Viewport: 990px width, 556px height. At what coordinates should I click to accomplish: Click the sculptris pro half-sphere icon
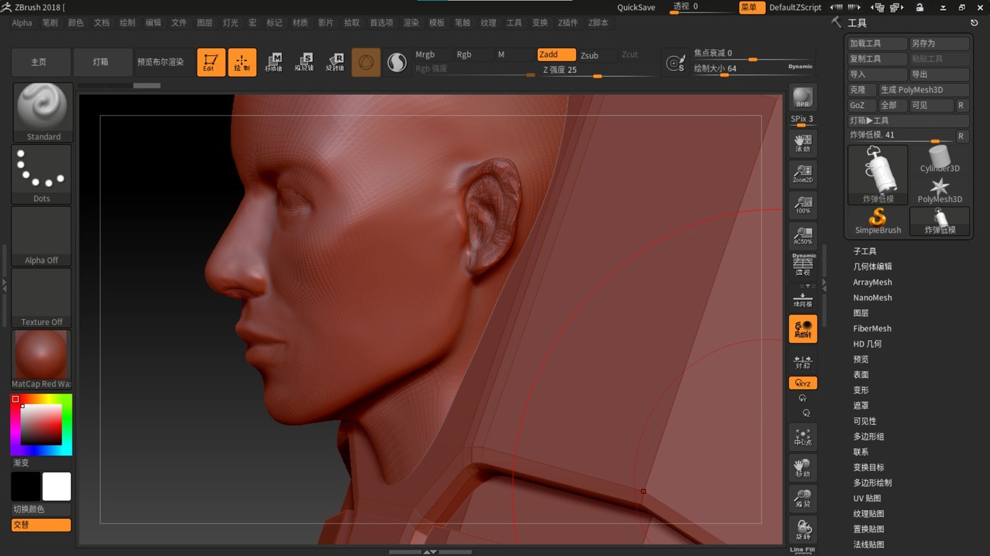pos(397,62)
